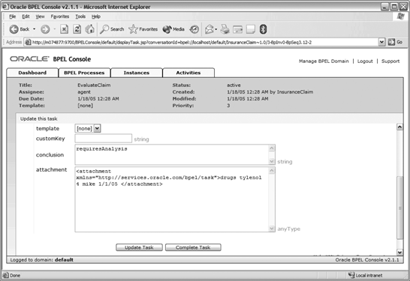The width and height of the screenshot is (410, 281).
Task: Open the History toolbar icon
Action: point(194,29)
